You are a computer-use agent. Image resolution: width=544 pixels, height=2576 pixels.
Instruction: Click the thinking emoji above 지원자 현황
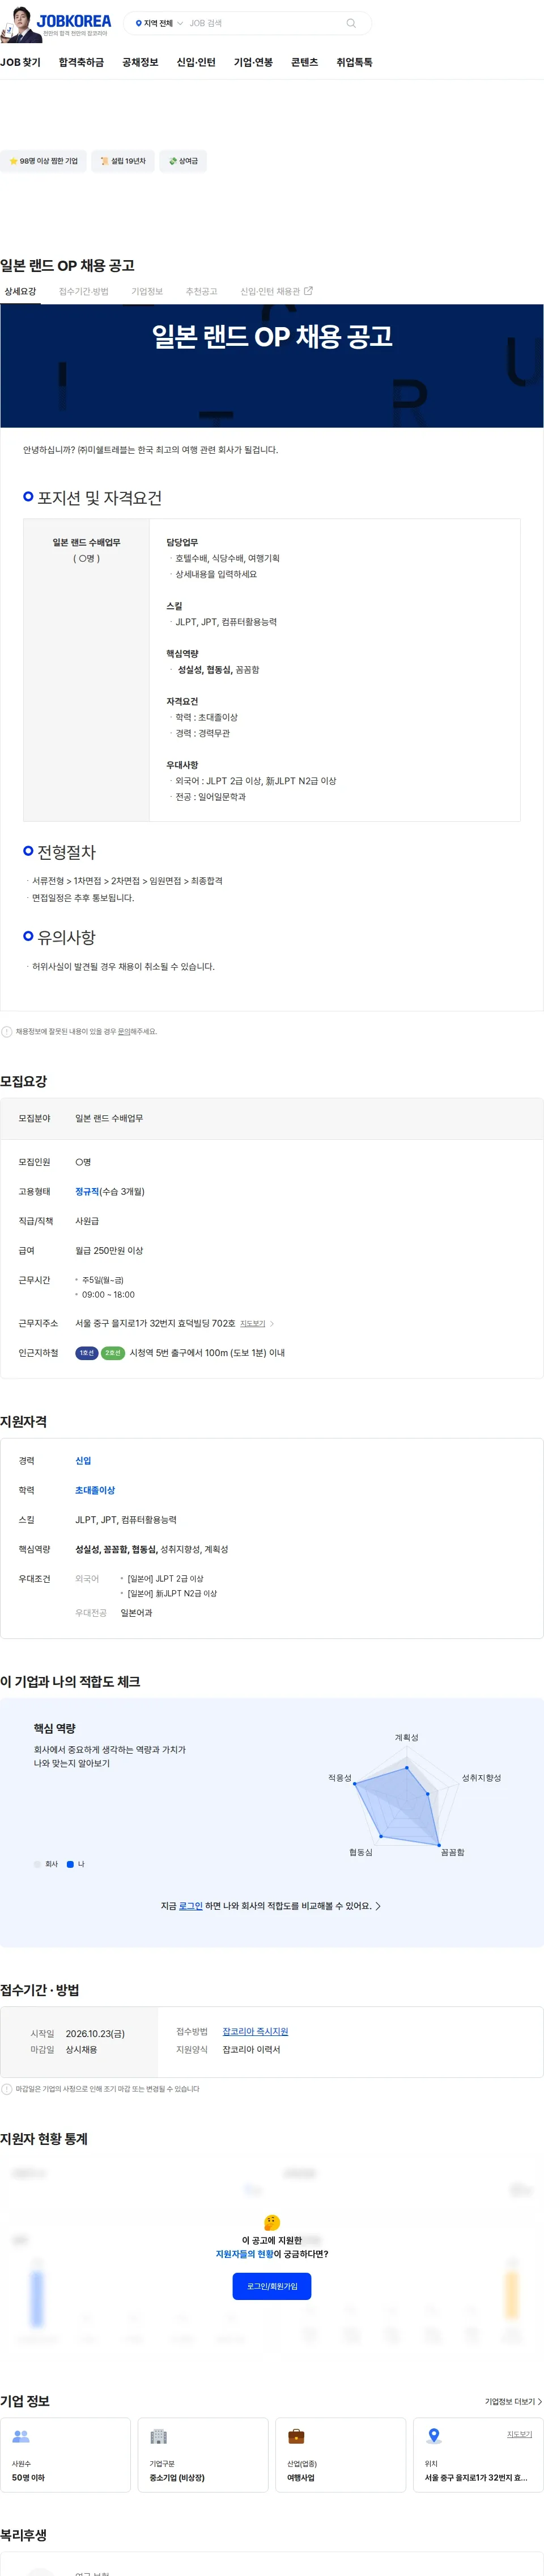tap(271, 2222)
